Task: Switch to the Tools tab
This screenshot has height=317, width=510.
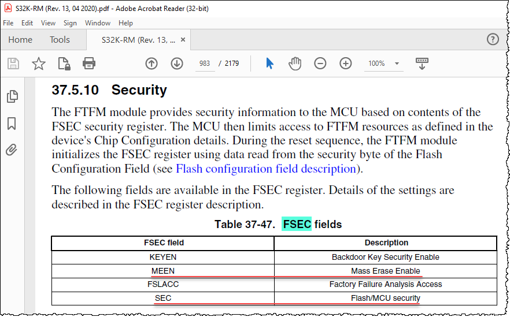Action: 60,40
